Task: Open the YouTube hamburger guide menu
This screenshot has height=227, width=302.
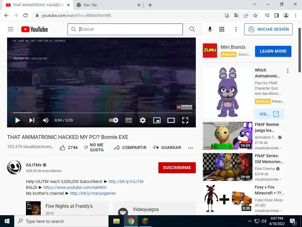Action: pyautogui.click(x=11, y=29)
